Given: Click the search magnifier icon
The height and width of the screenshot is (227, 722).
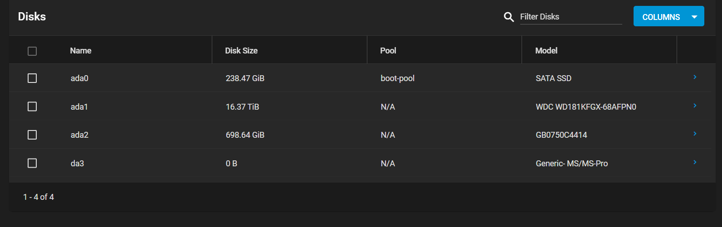Looking at the screenshot, I should pos(509,17).
